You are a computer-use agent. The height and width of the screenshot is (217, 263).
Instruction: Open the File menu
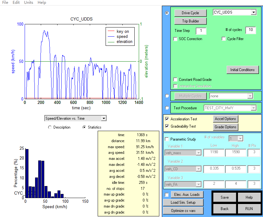pyautogui.click(x=5, y=3)
